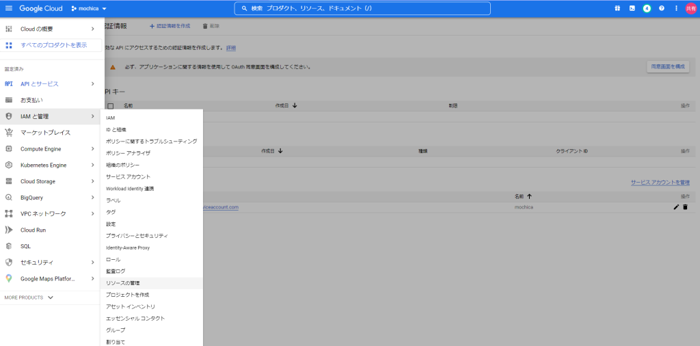Click the hamburger navigation menu icon
Viewport: 700px width, 346px height.
coord(9,8)
